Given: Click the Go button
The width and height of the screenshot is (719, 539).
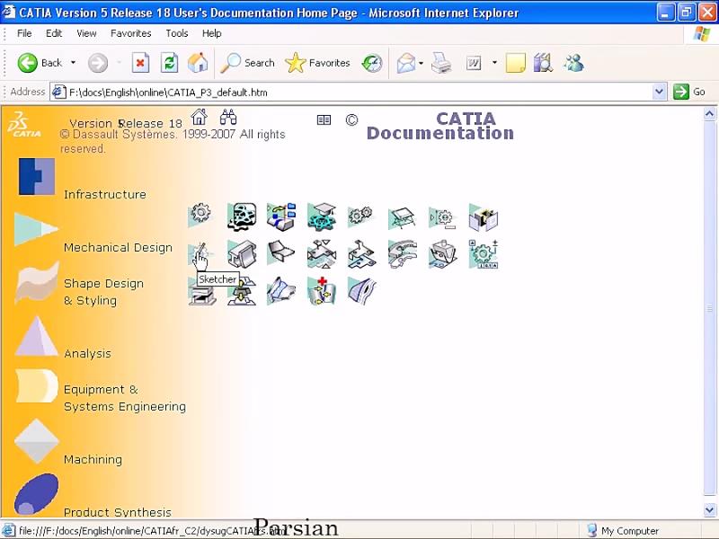Looking at the screenshot, I should [690, 92].
